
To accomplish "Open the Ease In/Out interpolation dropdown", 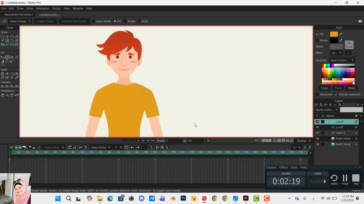I will pos(101,147).
